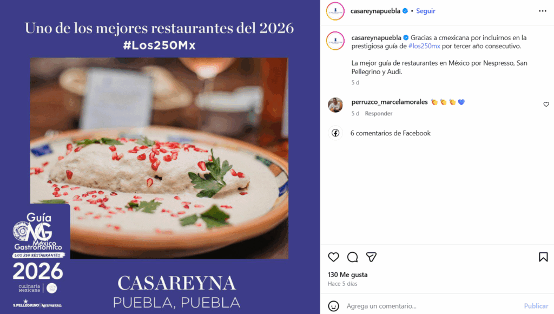Share post via paper plane icon

tap(371, 257)
